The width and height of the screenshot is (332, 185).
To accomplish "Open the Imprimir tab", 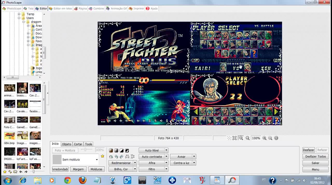I will point(136,9).
